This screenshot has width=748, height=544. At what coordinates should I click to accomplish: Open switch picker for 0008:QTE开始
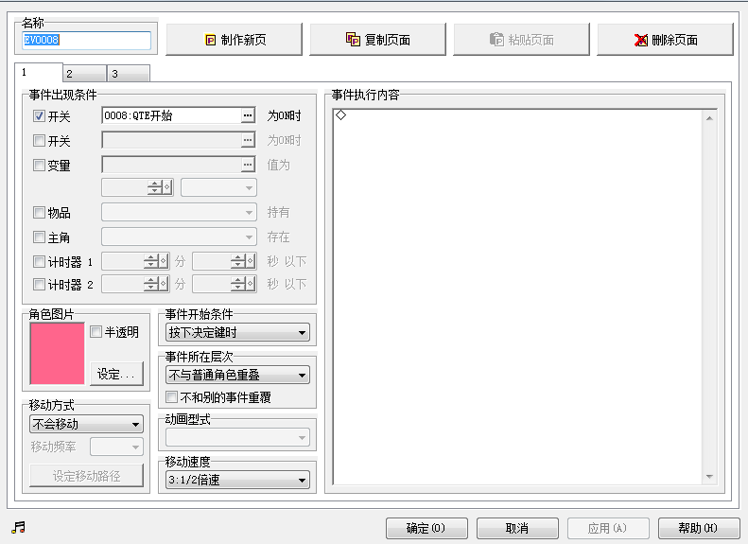[x=248, y=115]
